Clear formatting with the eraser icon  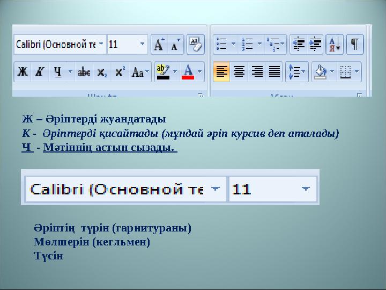coord(196,45)
